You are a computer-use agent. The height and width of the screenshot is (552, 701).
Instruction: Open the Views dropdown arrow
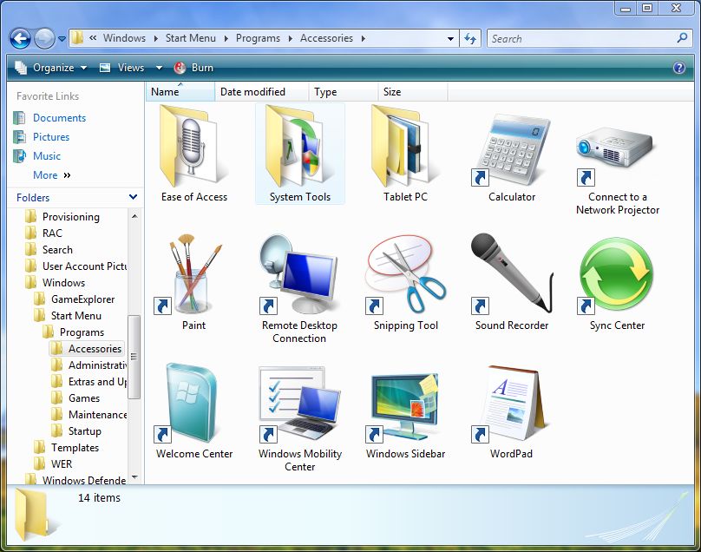(x=159, y=68)
